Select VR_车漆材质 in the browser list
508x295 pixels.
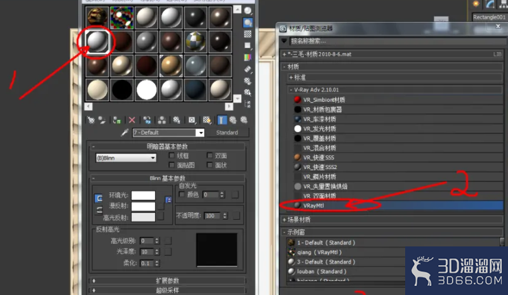(x=398, y=119)
